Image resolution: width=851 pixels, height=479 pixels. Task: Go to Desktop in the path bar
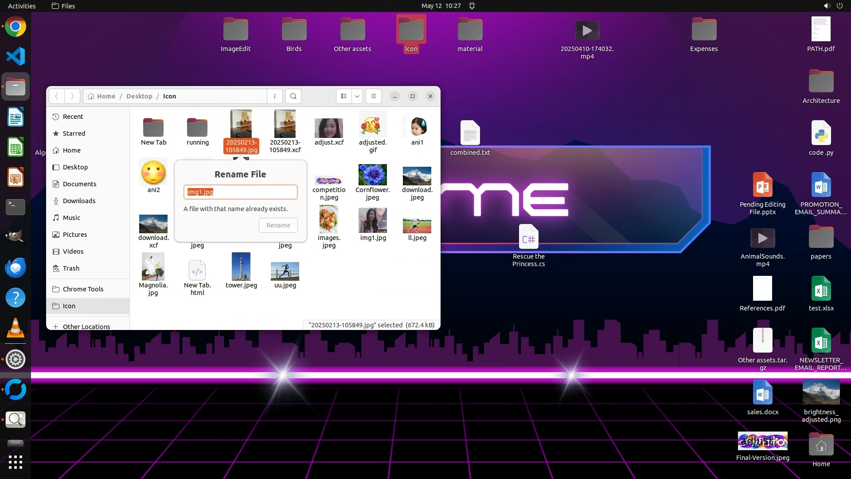(139, 96)
